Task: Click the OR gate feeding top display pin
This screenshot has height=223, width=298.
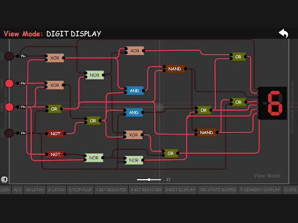Action: pyautogui.click(x=238, y=57)
